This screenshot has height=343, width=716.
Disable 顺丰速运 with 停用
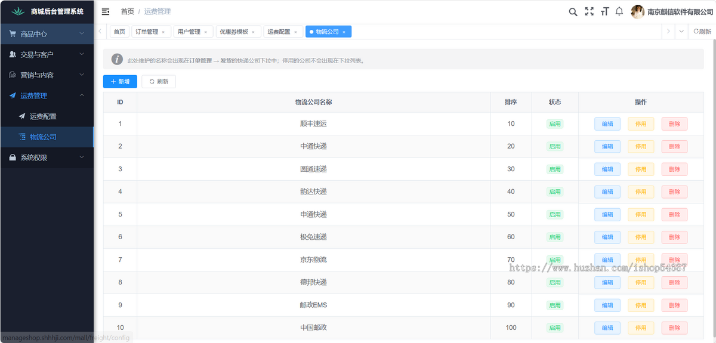tap(641, 123)
